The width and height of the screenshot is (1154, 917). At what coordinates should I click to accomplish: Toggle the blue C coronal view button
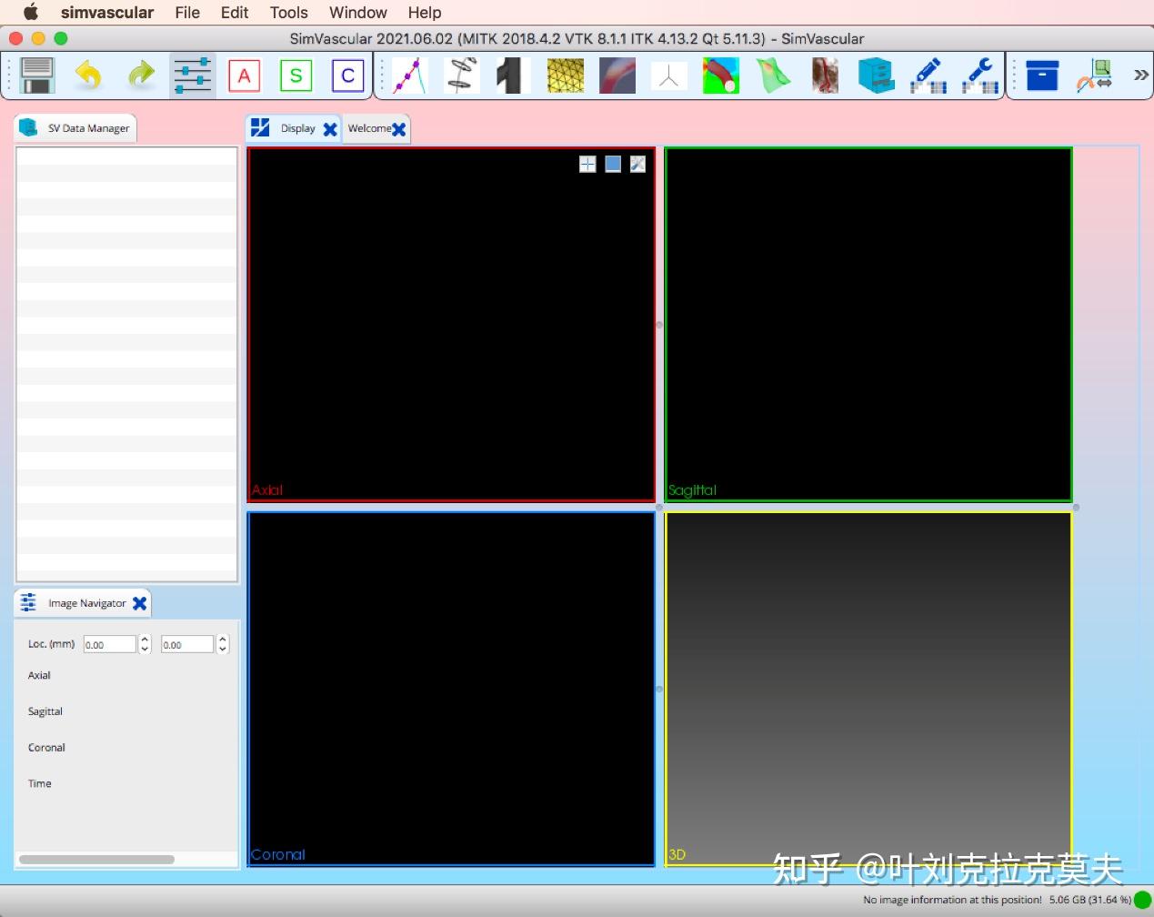pos(347,76)
